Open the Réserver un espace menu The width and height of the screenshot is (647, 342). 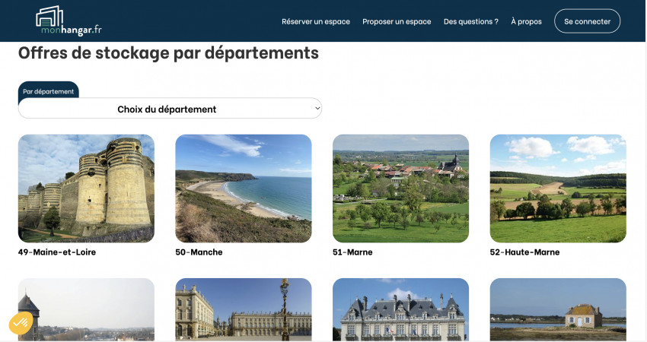(315, 21)
